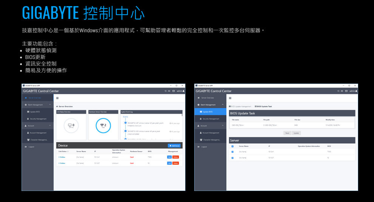This screenshot has height=202, width=374.
Task: Click the Update button under BIOS Update Task
Action: pos(296,133)
